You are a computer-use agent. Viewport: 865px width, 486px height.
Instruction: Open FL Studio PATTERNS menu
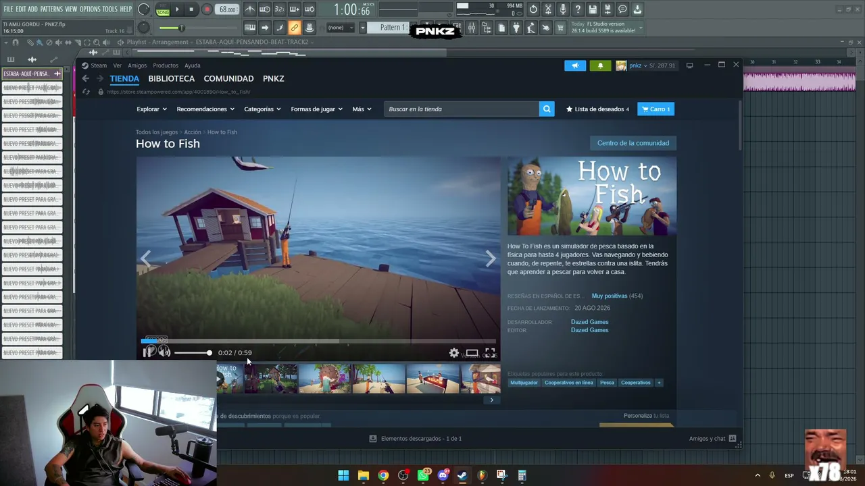coord(51,9)
